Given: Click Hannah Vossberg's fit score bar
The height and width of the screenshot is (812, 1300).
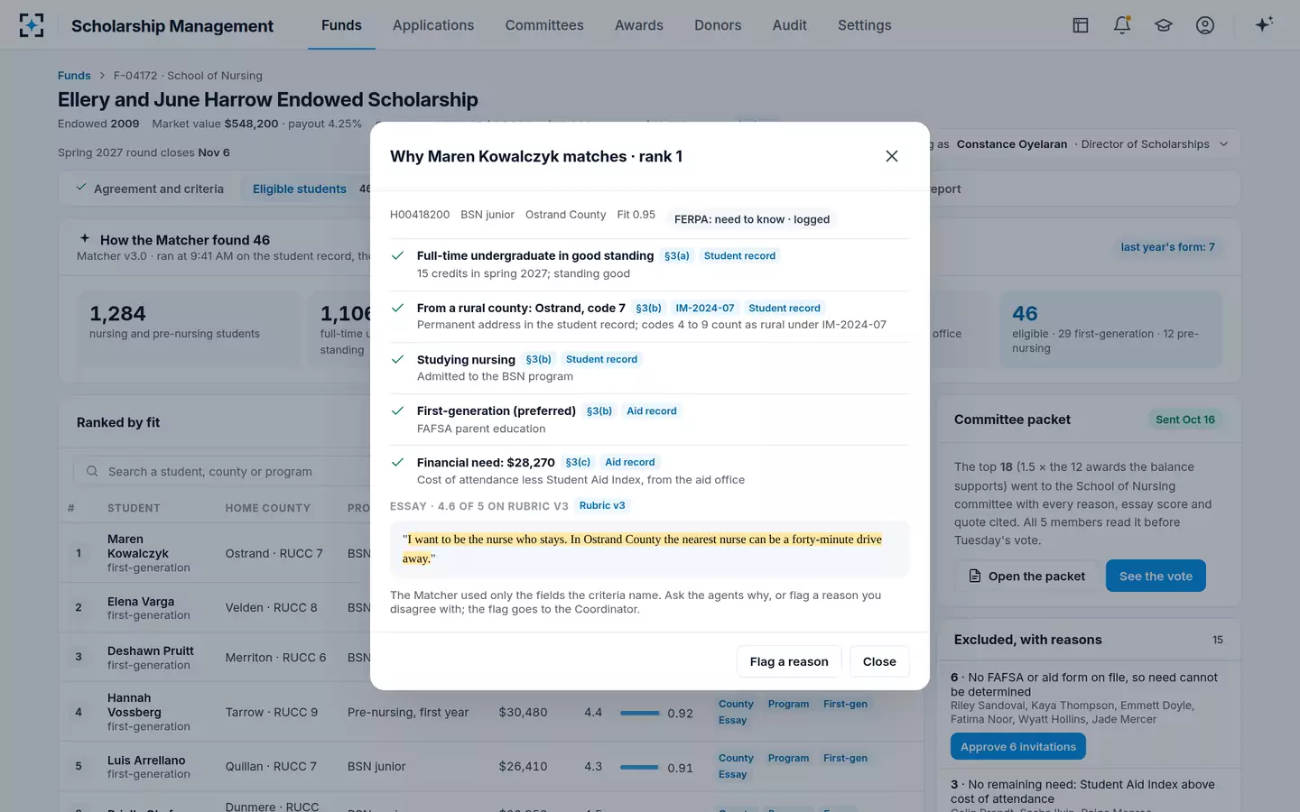Looking at the screenshot, I should click(640, 713).
